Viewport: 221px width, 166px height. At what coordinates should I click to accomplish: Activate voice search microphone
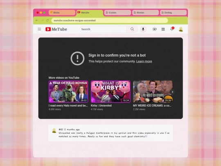click(143, 29)
